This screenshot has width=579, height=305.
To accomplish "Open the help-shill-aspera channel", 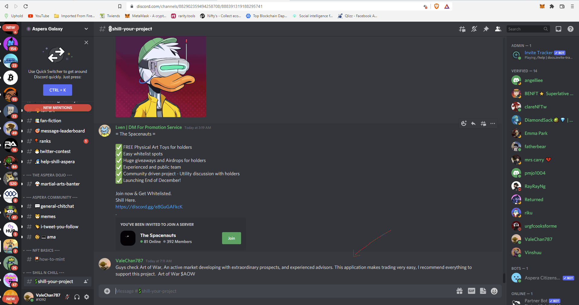I will (58, 162).
